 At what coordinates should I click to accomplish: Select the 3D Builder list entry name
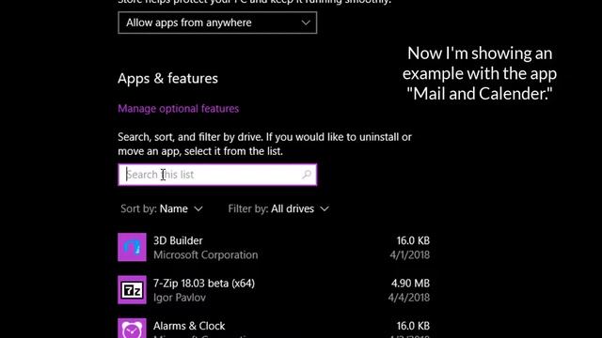(178, 240)
